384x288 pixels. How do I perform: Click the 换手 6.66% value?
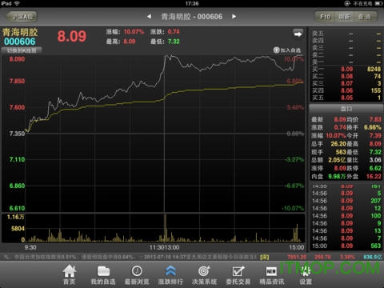click(x=373, y=127)
